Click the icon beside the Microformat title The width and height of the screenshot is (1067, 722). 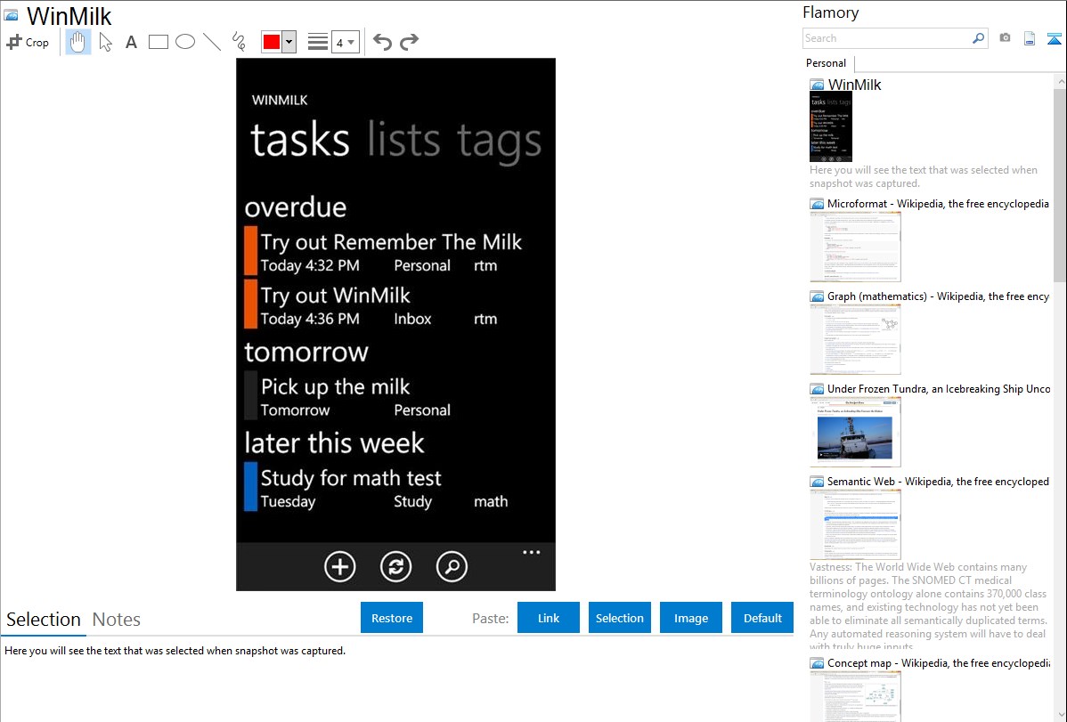(817, 204)
